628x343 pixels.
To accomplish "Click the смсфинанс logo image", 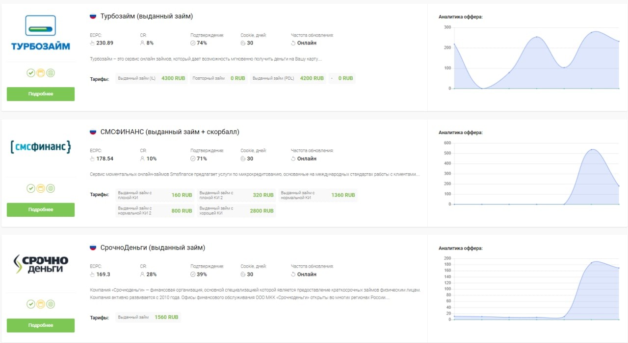I will pyautogui.click(x=41, y=147).
